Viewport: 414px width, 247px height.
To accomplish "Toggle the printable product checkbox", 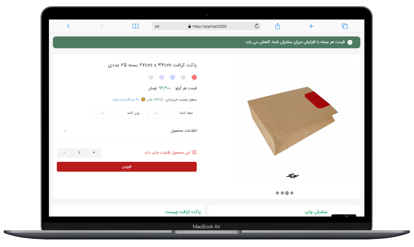I will coord(195,152).
